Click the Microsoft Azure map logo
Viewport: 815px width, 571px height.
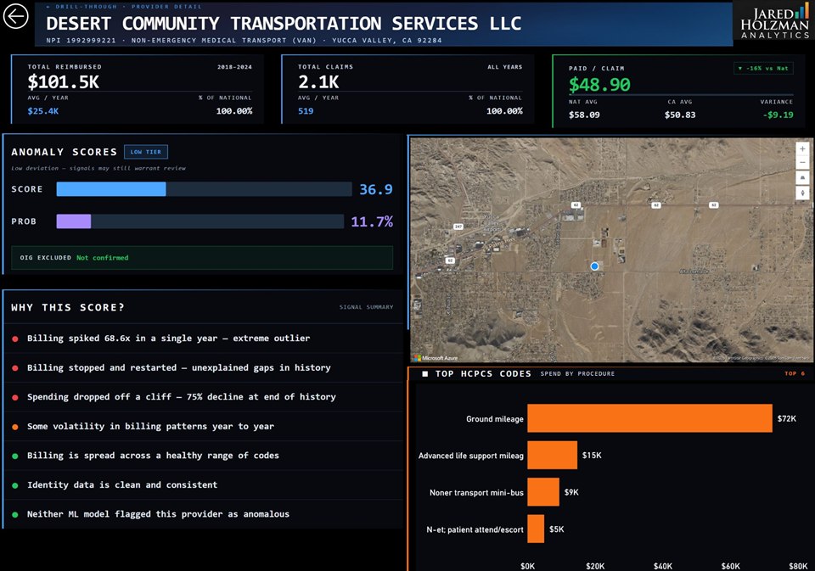(x=436, y=358)
